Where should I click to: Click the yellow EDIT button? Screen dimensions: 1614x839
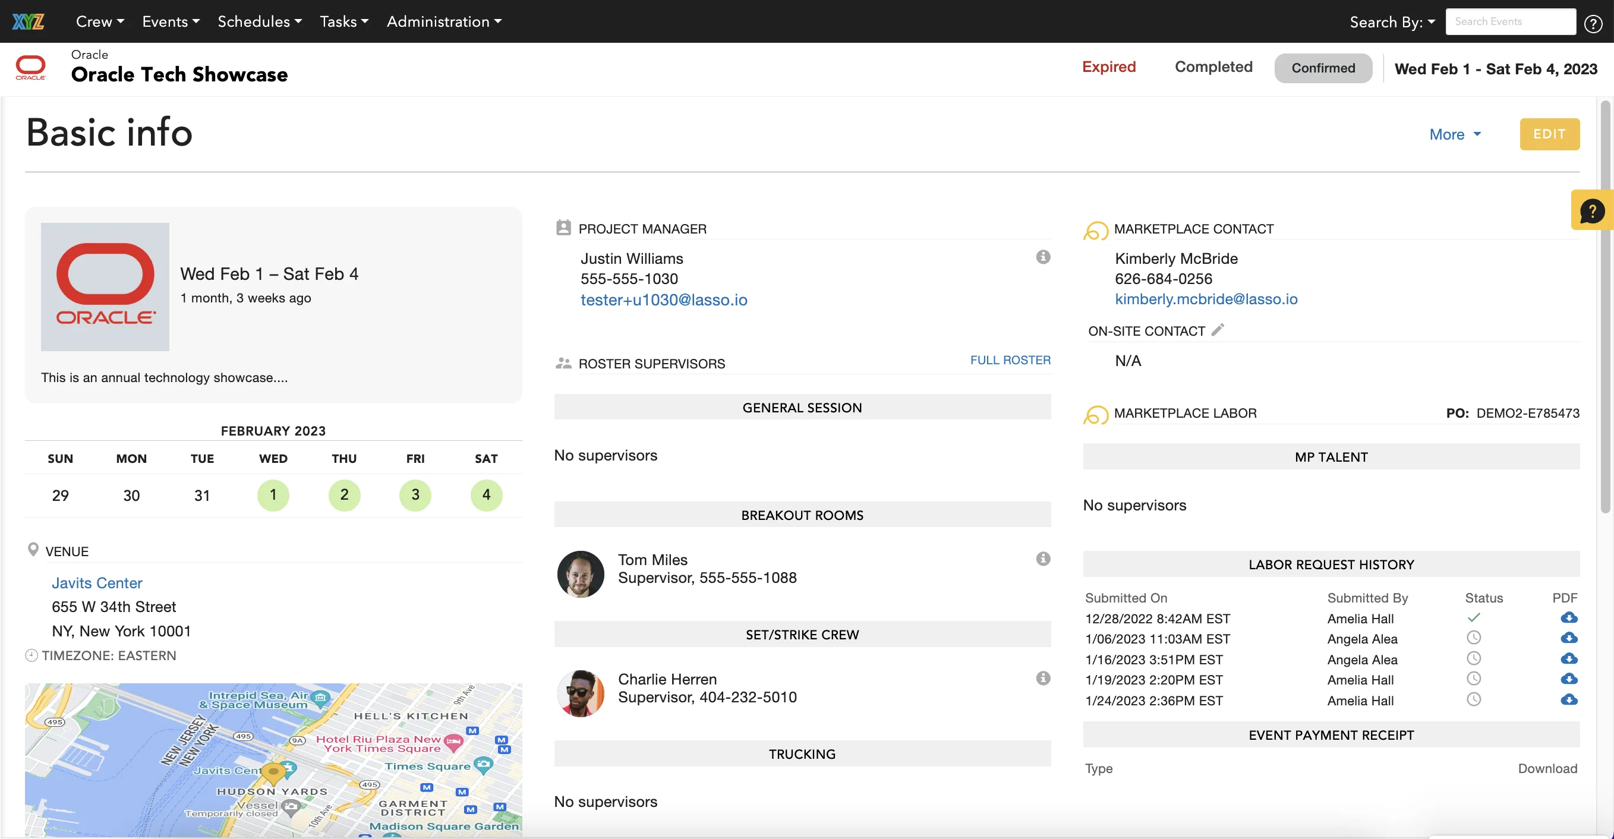point(1549,134)
